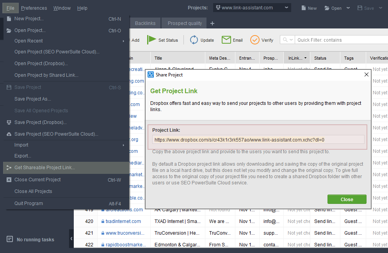Screen dimensions: 388x253
Task: Click the Close Current Project X icon
Action: click(x=9, y=180)
